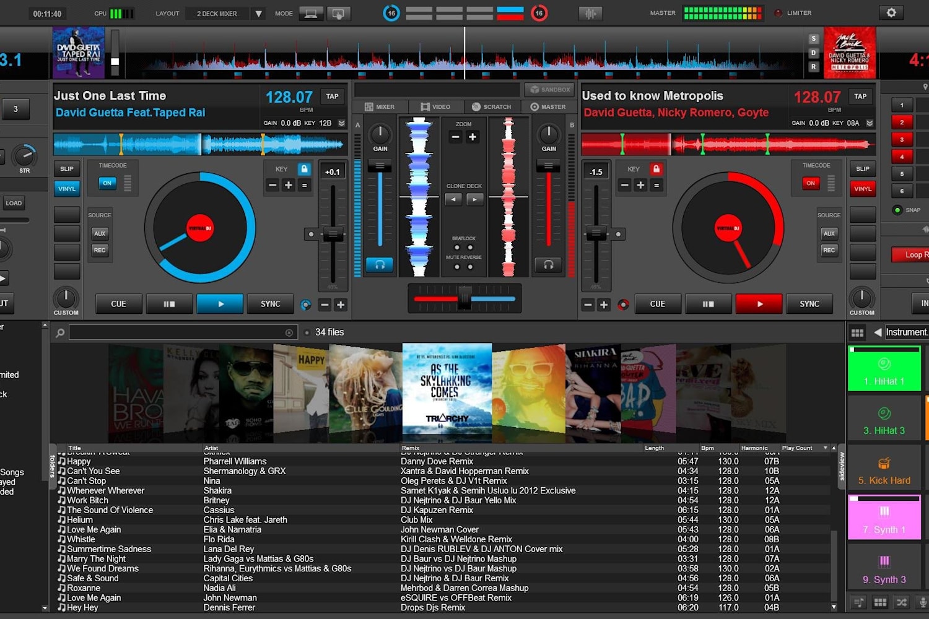Toggle SANDBOX mode

coord(548,89)
